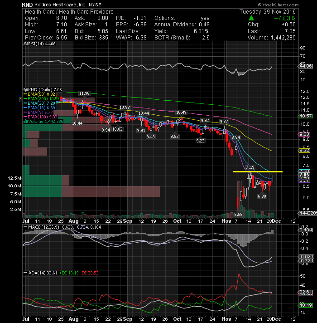317x323 pixels.
Task: Click the green 10.57 axis tag
Action: 306,116
